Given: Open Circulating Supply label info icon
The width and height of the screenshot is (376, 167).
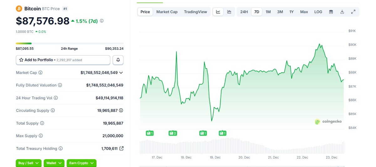Looking at the screenshot, I should [53, 111].
